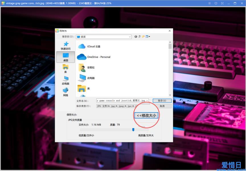Open 网络 (Network) in the left places bar
The height and width of the screenshot is (171, 246).
click(x=65, y=92)
